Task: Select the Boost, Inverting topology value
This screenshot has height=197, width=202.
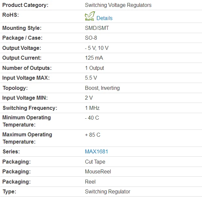Action: tap(102, 88)
